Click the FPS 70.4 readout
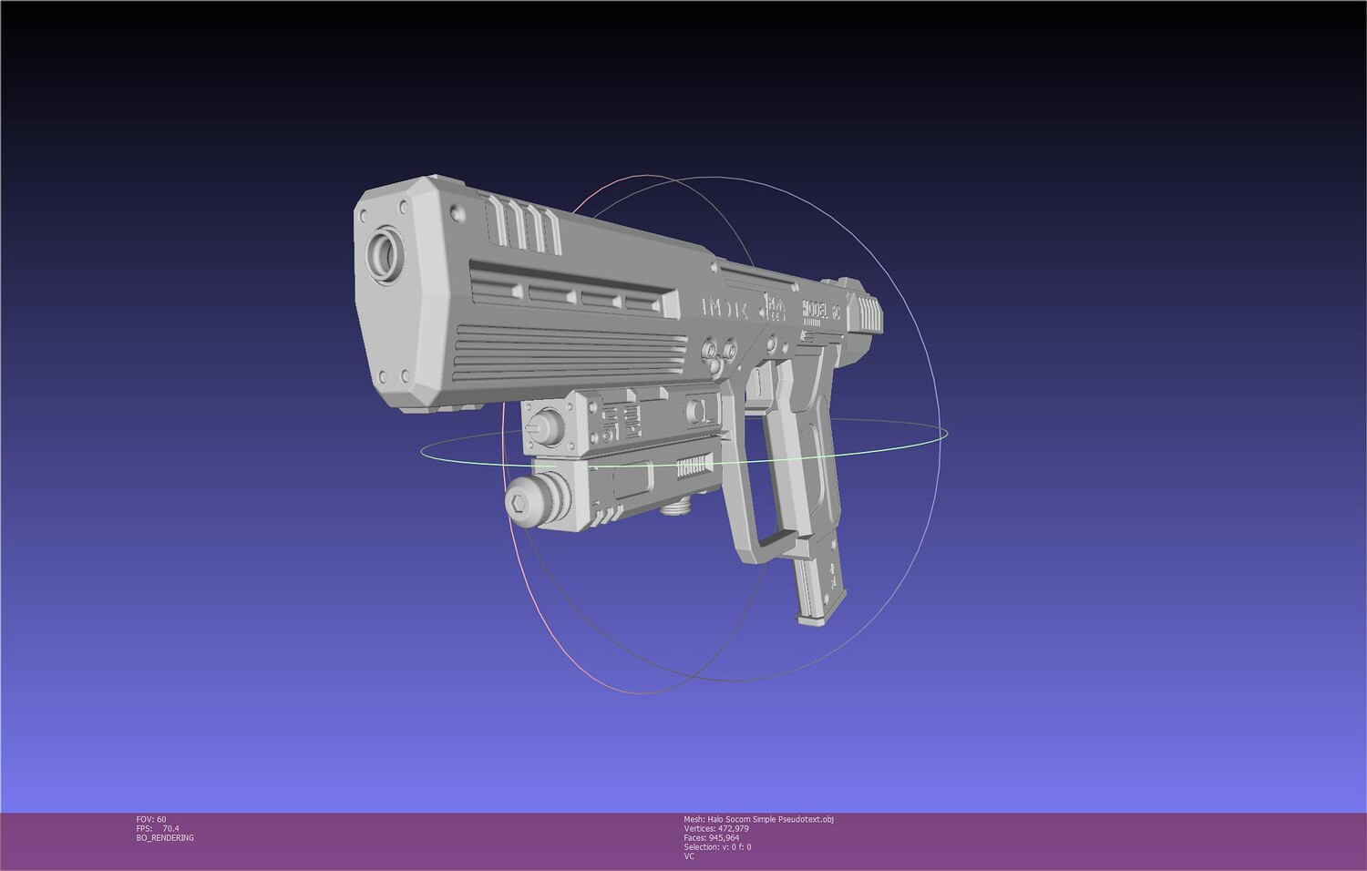This screenshot has width=1367, height=871. pyautogui.click(x=158, y=829)
